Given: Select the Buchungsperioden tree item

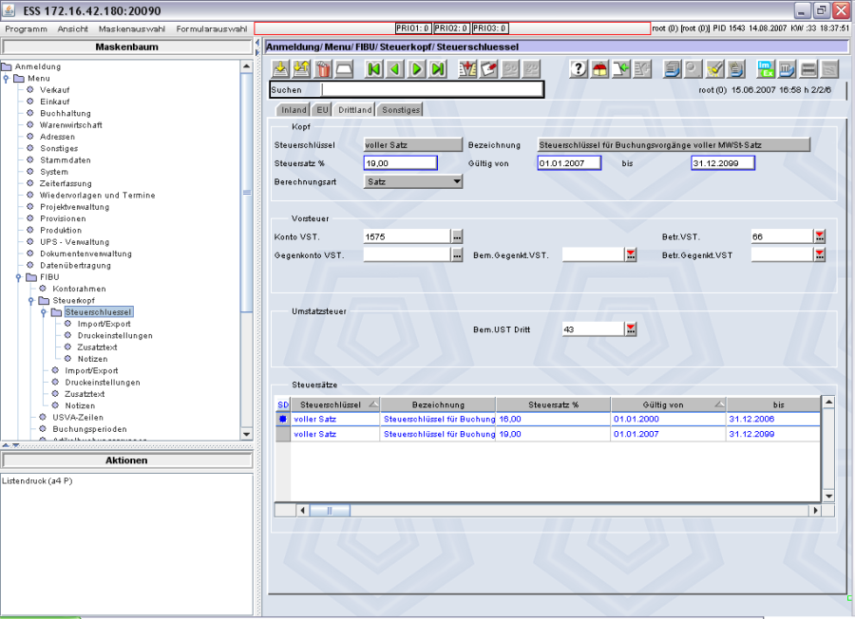Looking at the screenshot, I should tap(89, 429).
